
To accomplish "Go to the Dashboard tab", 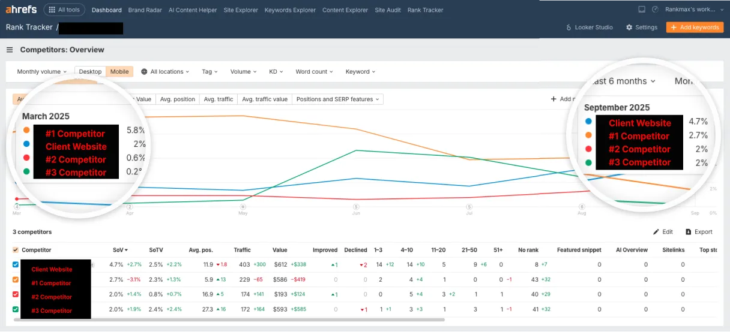I will 107,10.
